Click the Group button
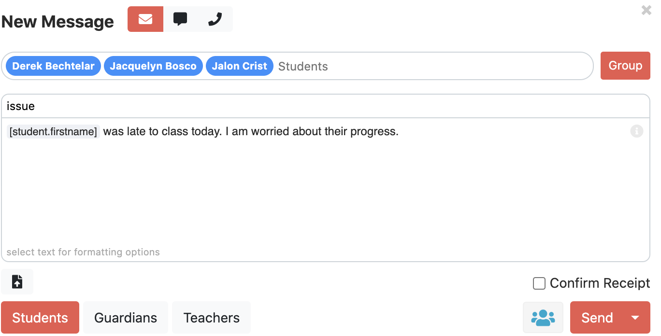Image resolution: width=661 pixels, height=336 pixels. click(625, 65)
